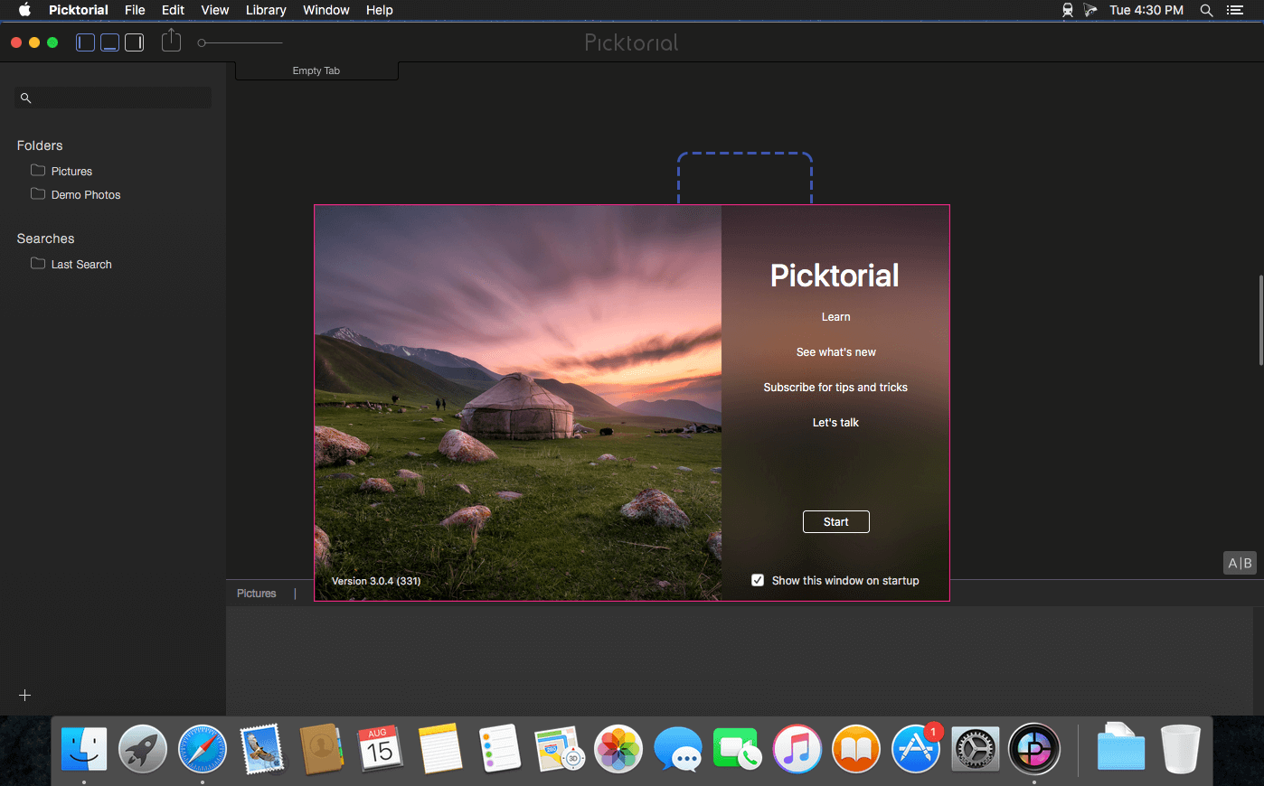The width and height of the screenshot is (1264, 786).
Task: Open Reminders from the dock
Action: click(499, 750)
